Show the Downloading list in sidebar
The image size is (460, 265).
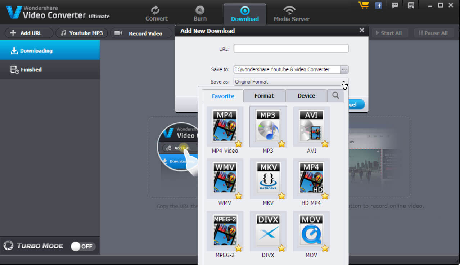[x=50, y=50]
